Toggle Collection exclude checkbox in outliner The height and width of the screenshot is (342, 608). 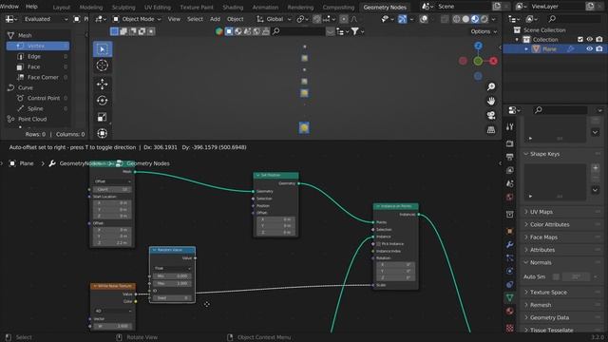click(x=580, y=40)
